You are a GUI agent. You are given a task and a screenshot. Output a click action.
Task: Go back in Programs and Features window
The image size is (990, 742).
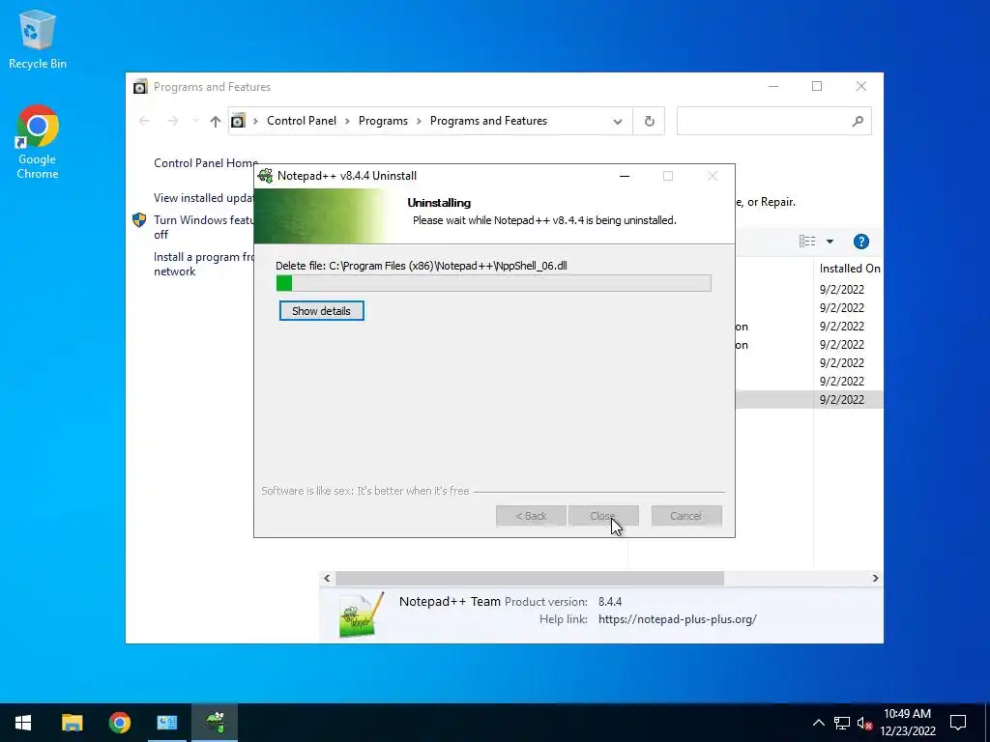click(144, 121)
